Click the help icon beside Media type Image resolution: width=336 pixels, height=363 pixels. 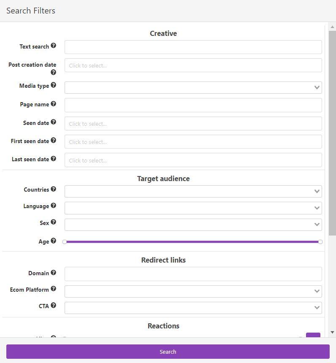53,85
